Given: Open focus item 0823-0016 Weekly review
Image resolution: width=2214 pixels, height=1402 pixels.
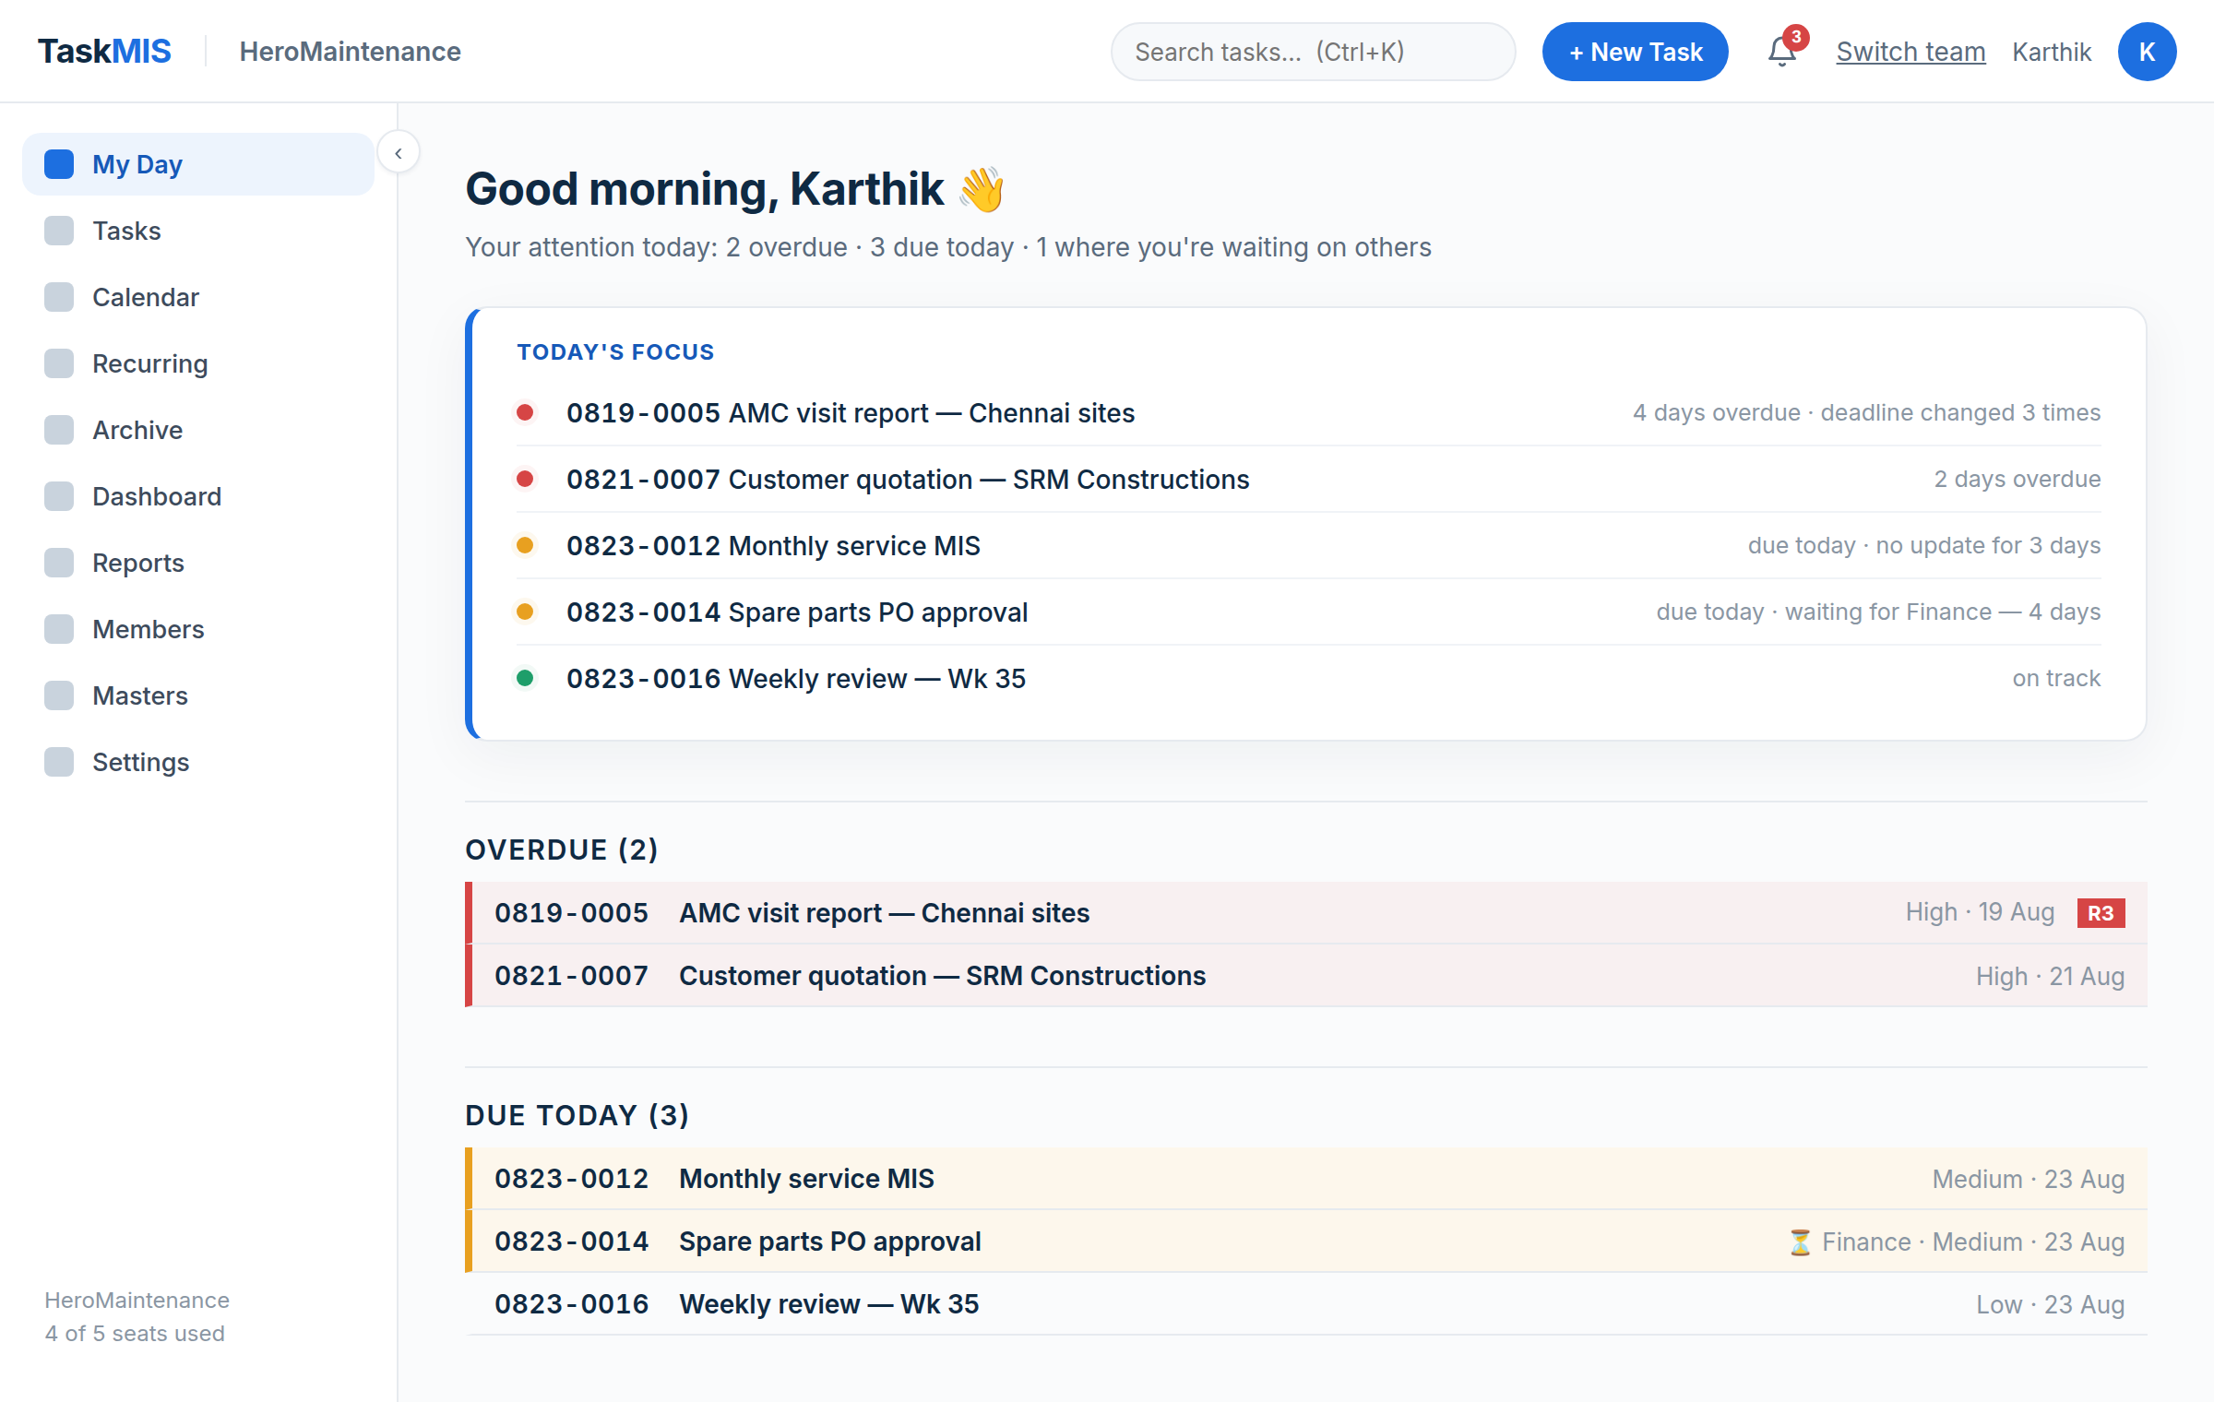Looking at the screenshot, I should coord(1308,678).
